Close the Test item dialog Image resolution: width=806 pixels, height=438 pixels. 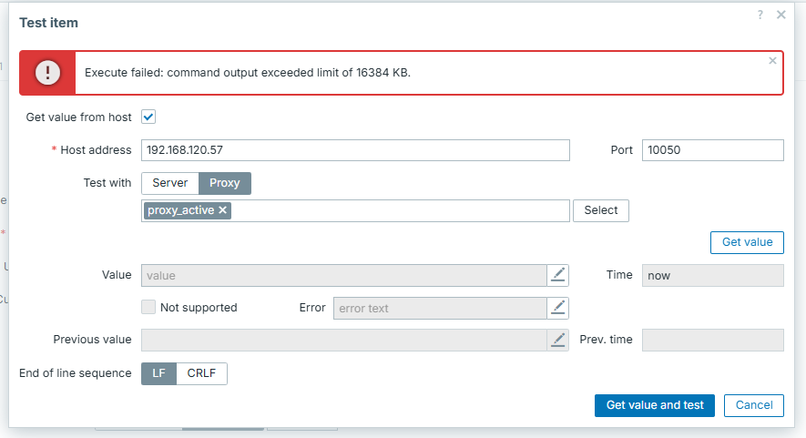(x=780, y=15)
